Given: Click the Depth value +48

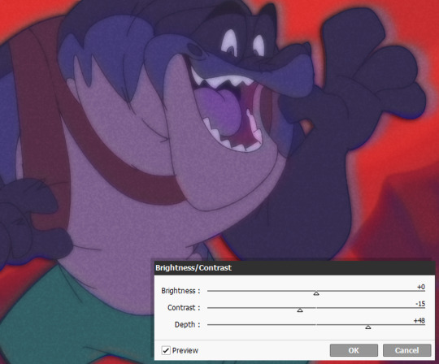Looking at the screenshot, I should coord(419,321).
